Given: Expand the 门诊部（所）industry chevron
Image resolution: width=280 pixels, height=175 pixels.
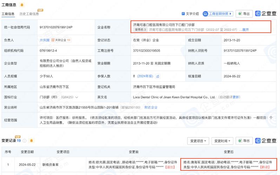Looking at the screenshot, I should click(x=77, y=97).
